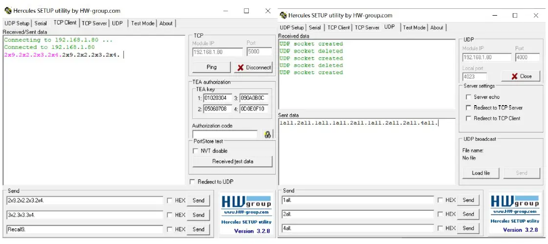Close the UDP socket
This screenshot has width=548, height=244.
point(521,76)
